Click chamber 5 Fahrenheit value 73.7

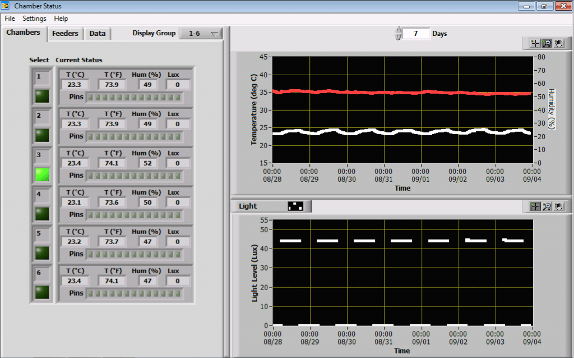[112, 241]
